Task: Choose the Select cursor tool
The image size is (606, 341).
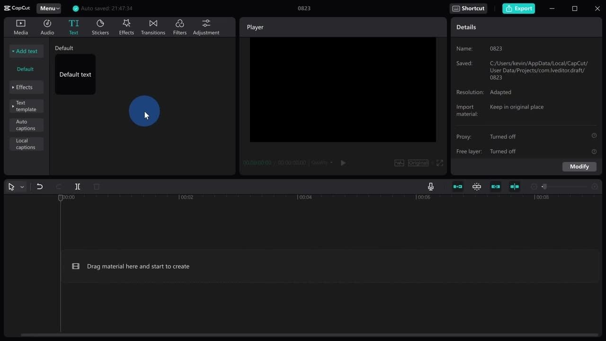Action: [11, 187]
